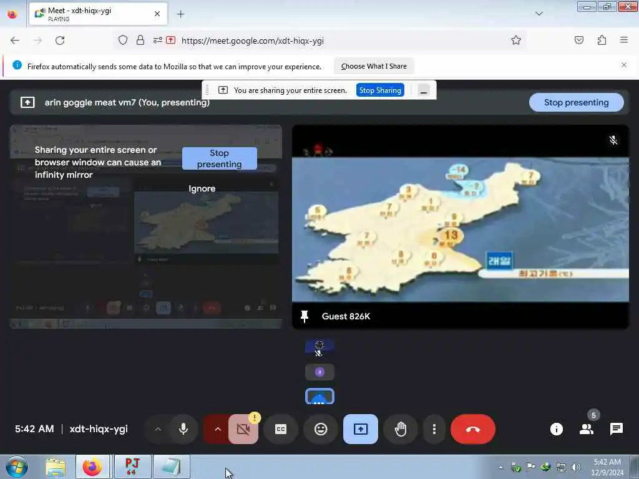
Task: Click Stop presenting in the infinity mirror warning
Action: point(219,158)
